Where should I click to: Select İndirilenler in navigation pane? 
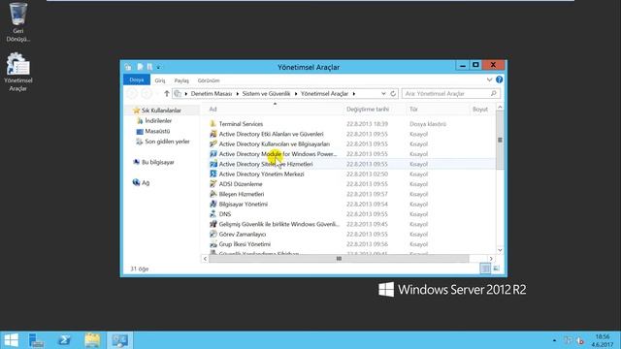158,120
